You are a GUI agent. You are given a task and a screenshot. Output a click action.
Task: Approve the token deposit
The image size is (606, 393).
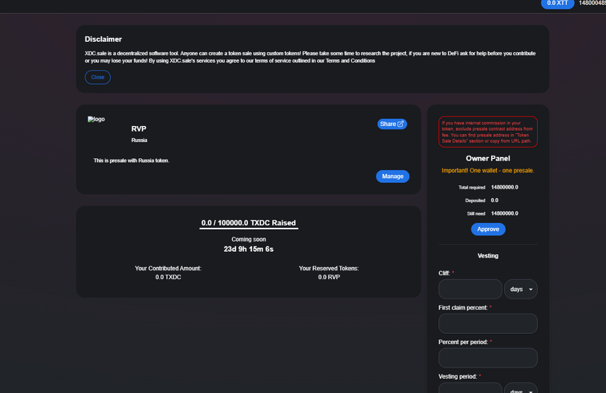coord(488,229)
